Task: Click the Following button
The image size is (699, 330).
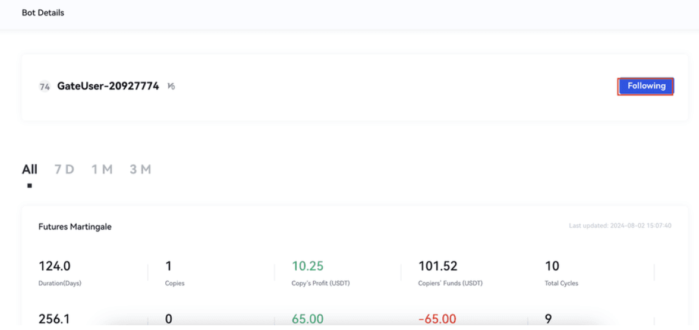Action: pyautogui.click(x=646, y=86)
